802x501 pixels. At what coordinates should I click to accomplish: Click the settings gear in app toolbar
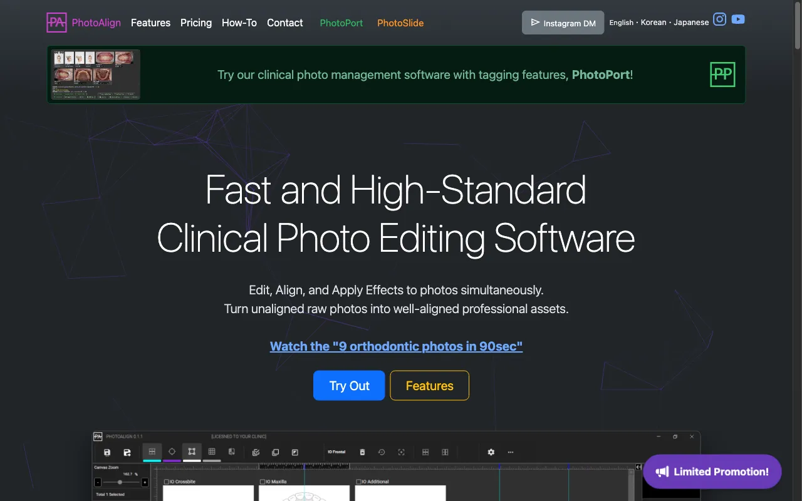[491, 452]
